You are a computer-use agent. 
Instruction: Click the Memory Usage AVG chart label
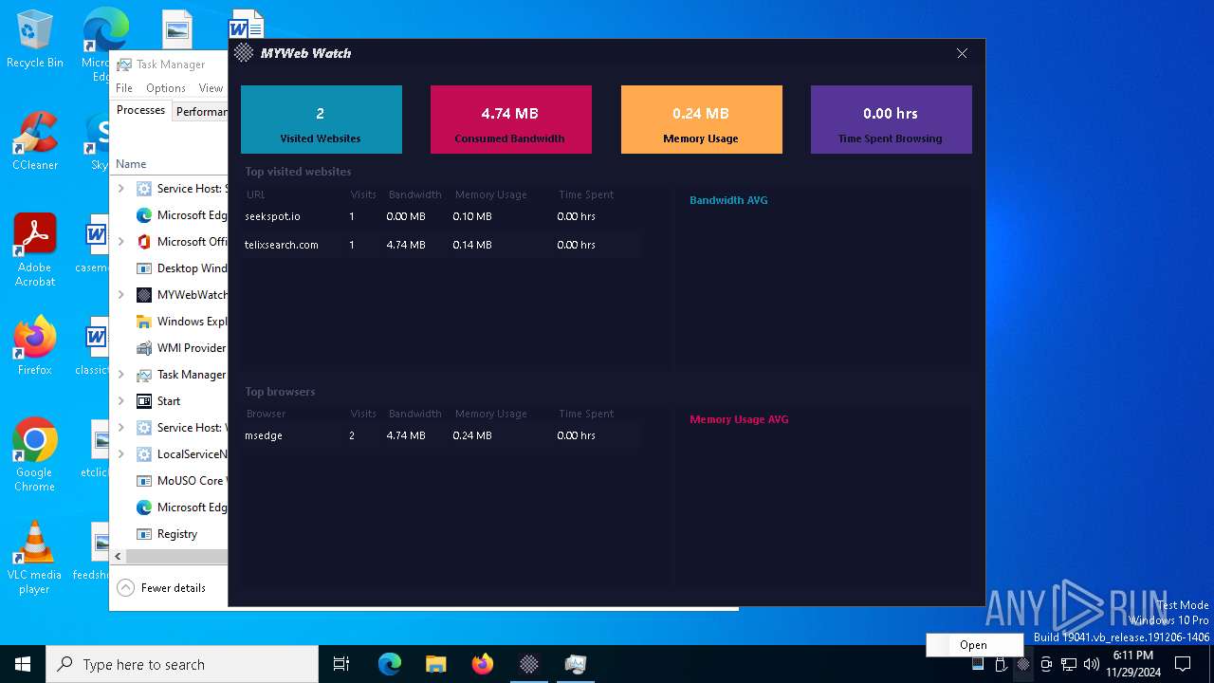(x=739, y=419)
